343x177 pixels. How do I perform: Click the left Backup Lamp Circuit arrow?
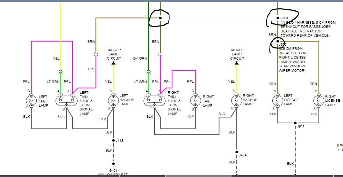point(113,63)
